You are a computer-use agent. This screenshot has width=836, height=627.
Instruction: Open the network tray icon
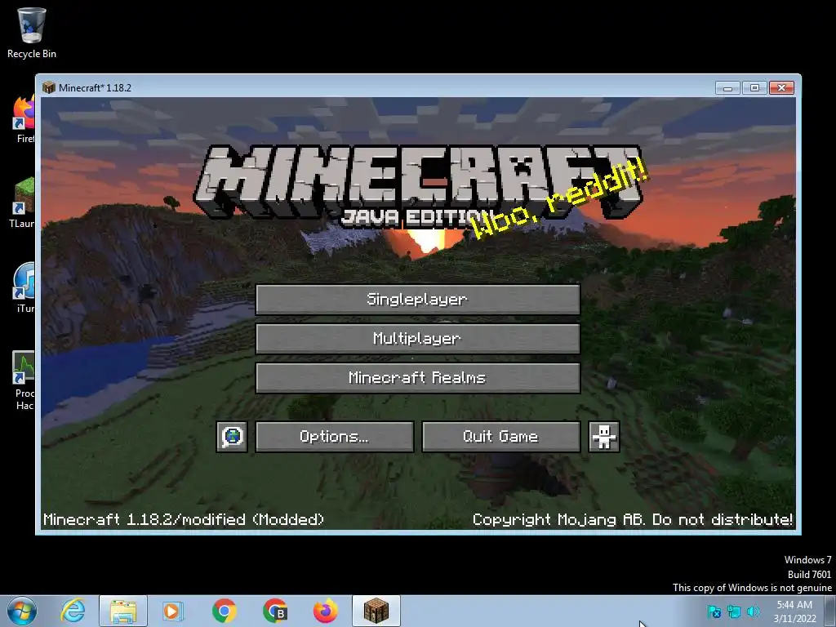(x=734, y=611)
